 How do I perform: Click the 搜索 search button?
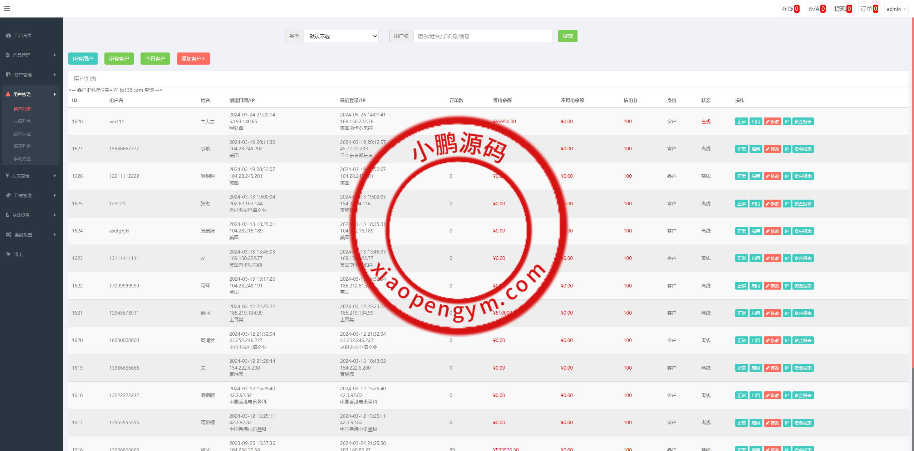click(x=567, y=36)
